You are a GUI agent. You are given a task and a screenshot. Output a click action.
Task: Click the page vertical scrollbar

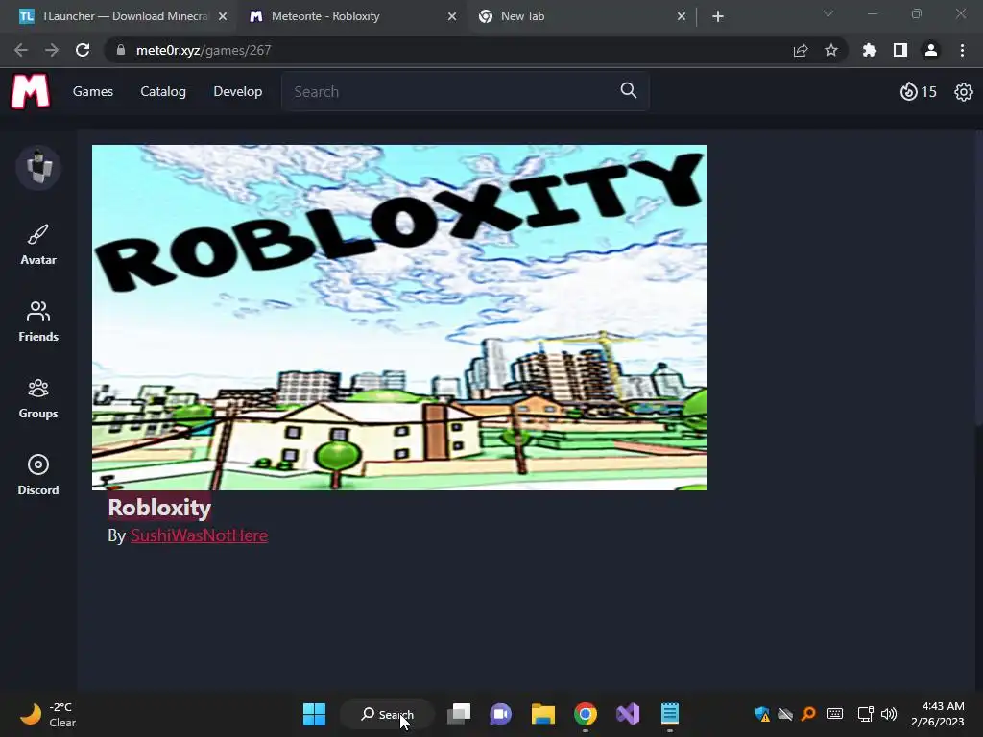(x=978, y=279)
